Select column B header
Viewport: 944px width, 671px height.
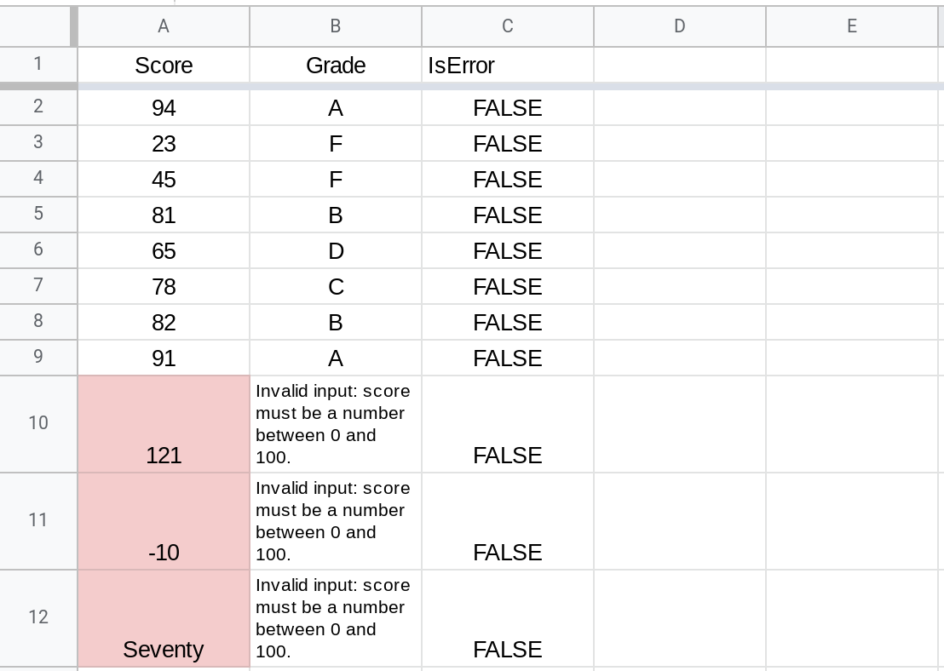coord(336,26)
